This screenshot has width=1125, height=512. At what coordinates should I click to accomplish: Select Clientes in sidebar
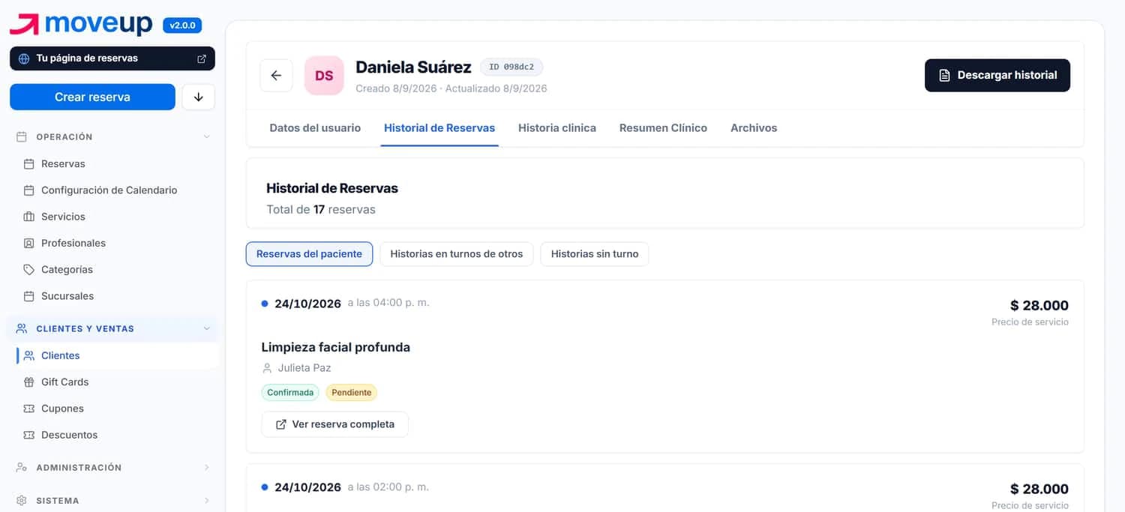pyautogui.click(x=117, y=355)
